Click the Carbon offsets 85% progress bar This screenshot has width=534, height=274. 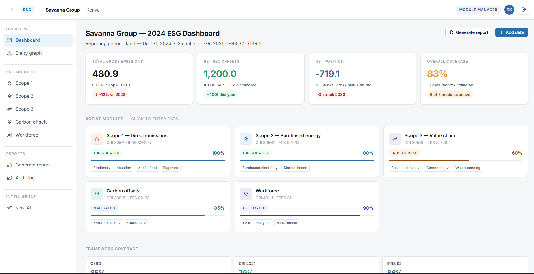pos(158,216)
